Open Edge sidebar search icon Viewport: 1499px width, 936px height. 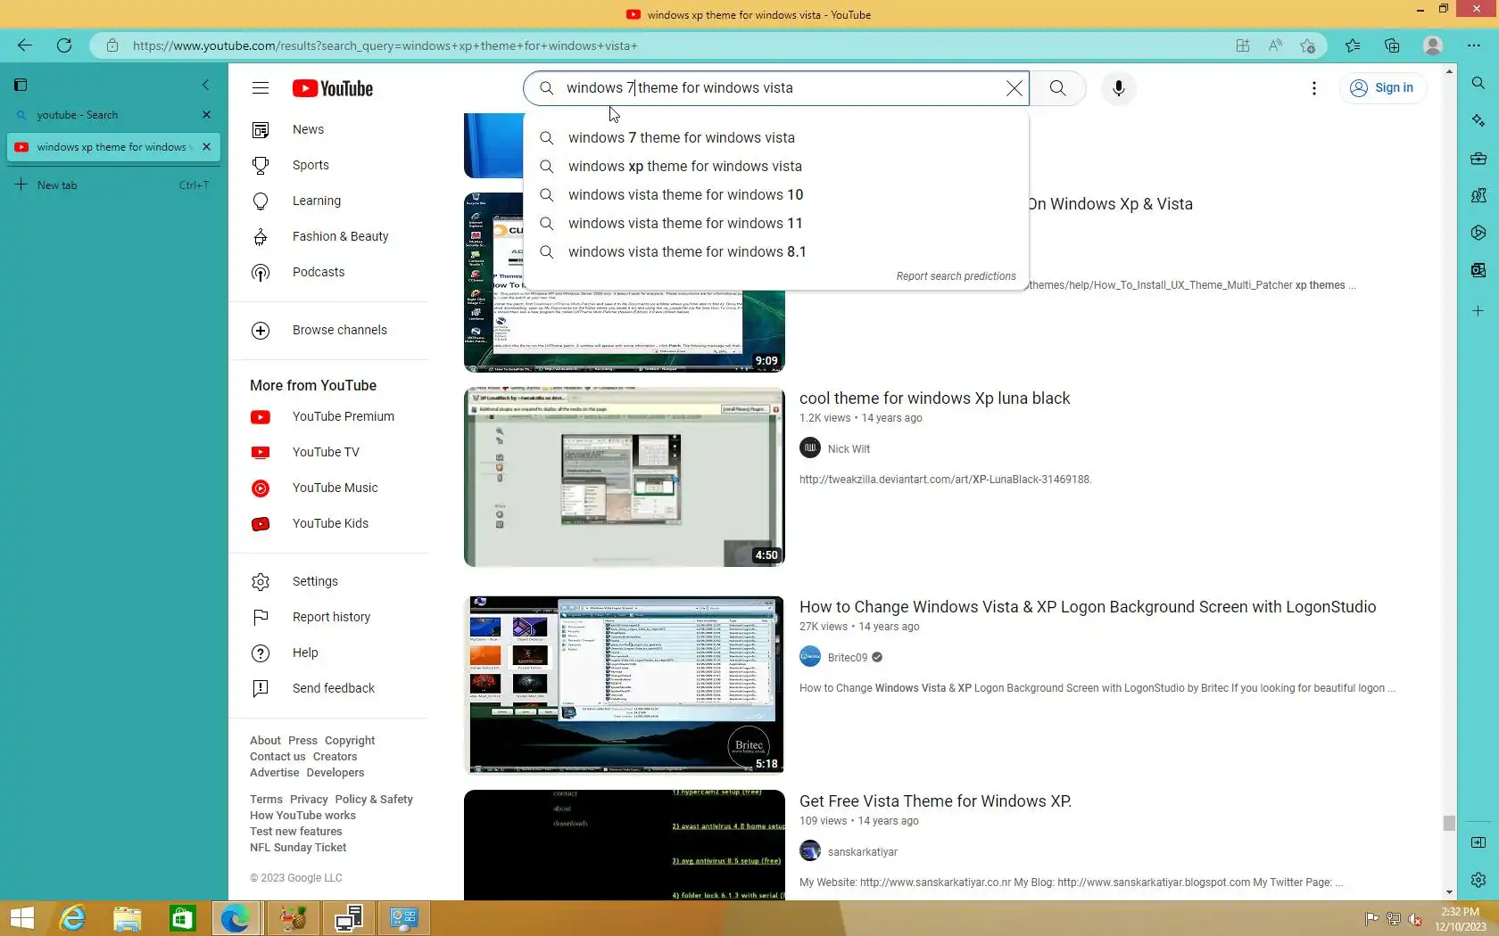pos(1478,83)
